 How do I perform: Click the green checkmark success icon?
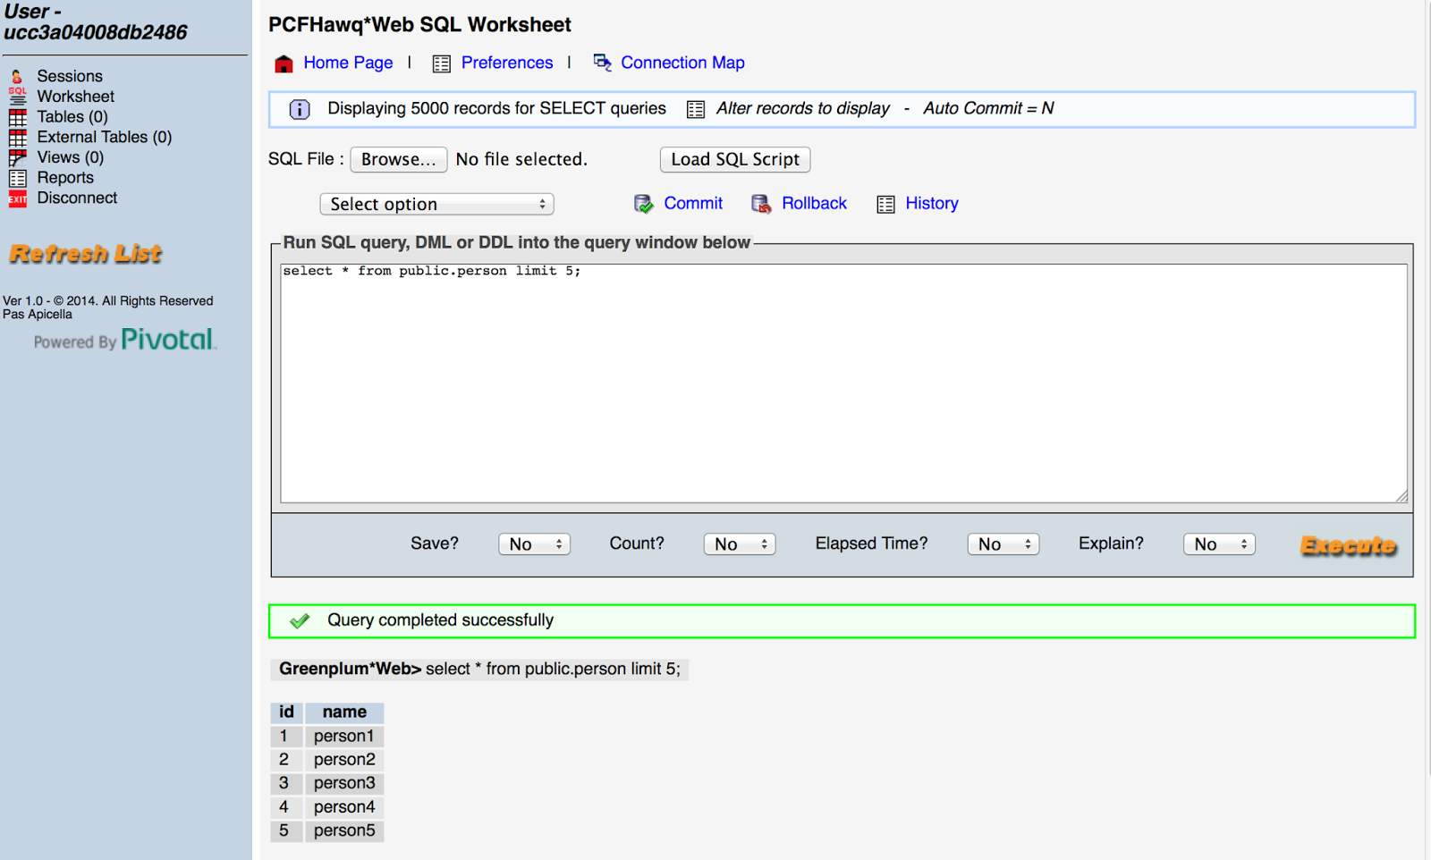[300, 620]
